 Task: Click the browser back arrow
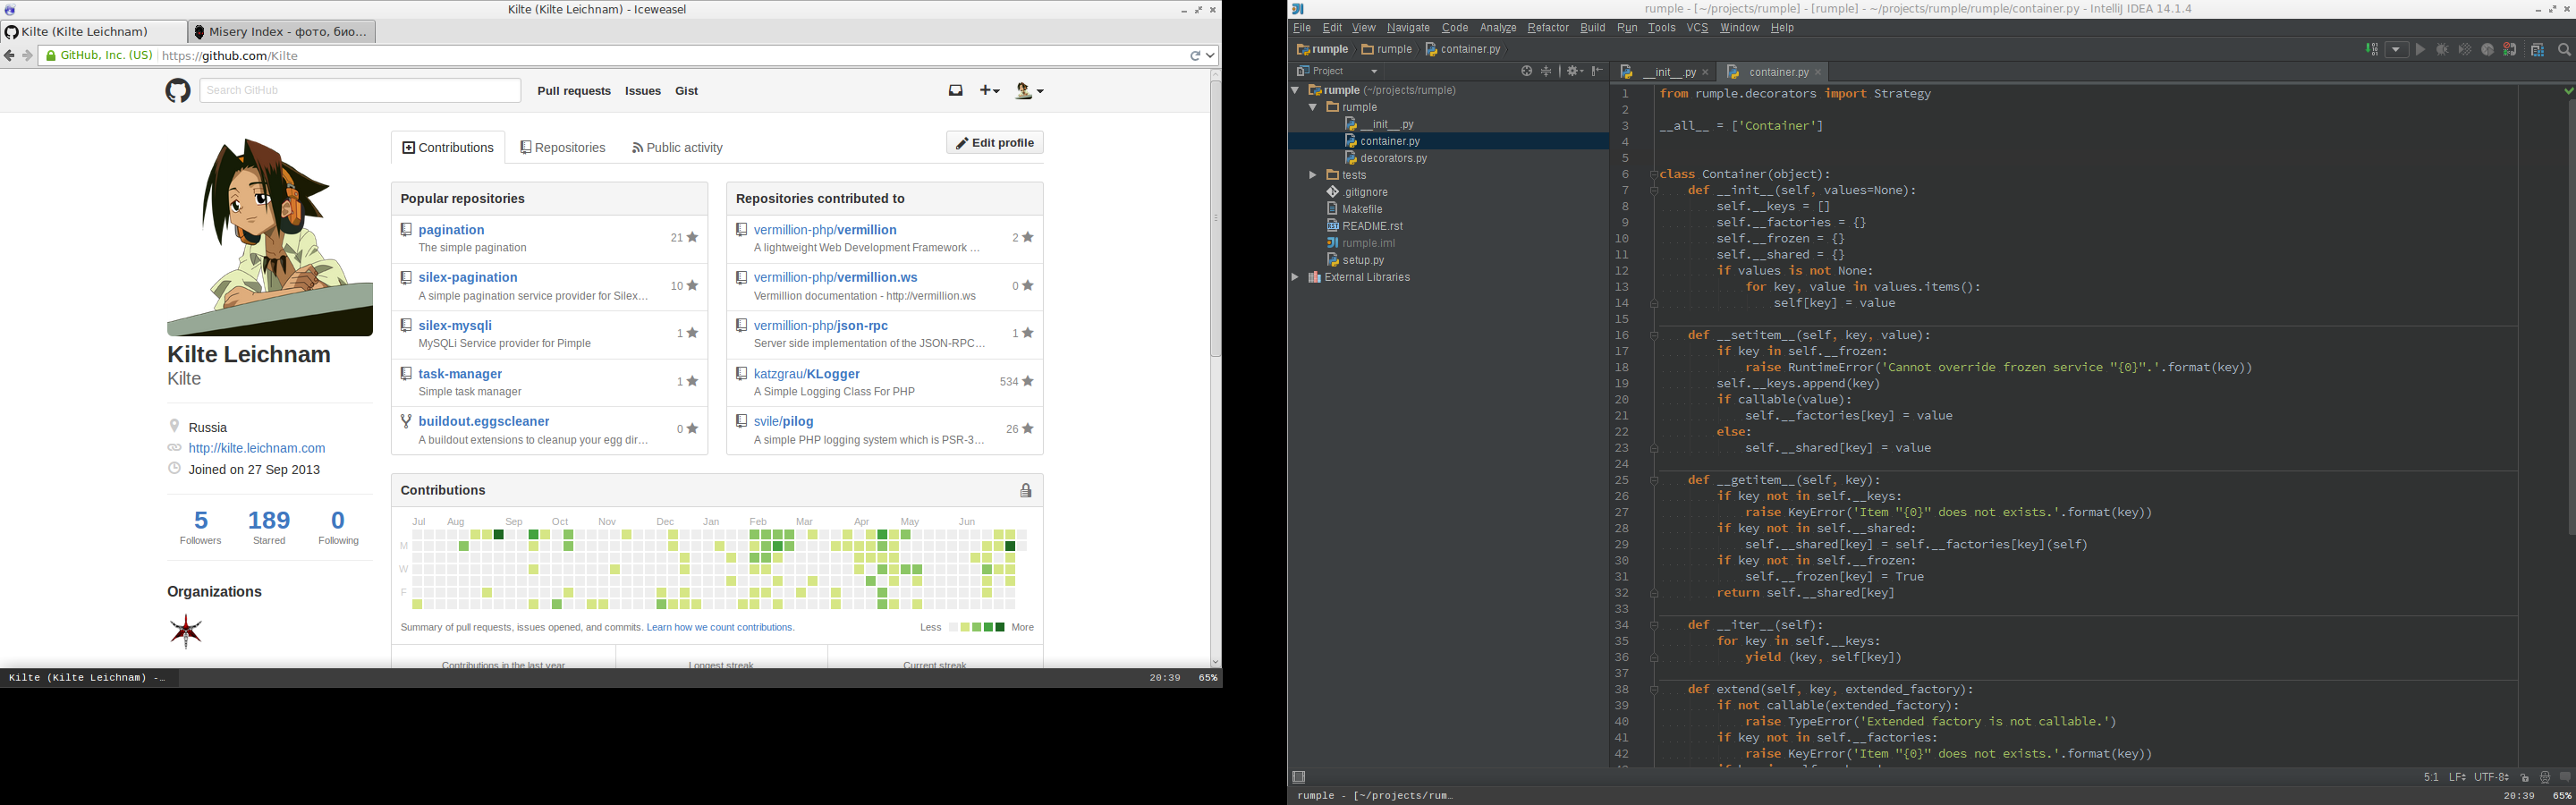10,56
